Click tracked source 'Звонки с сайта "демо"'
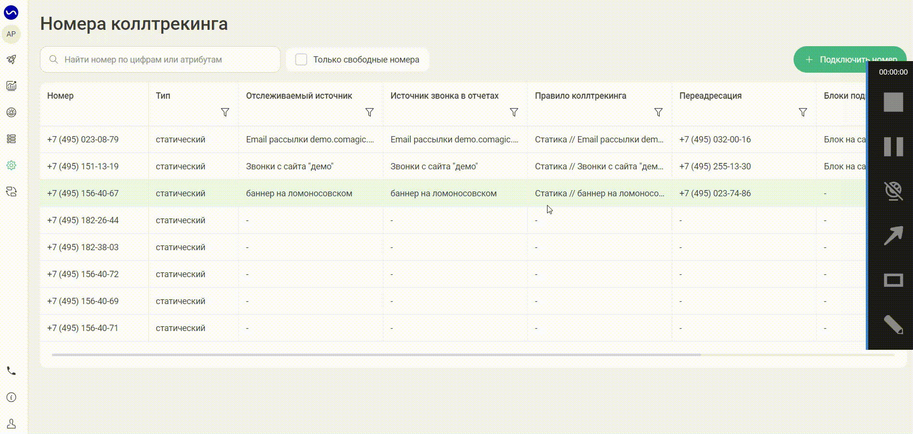913x434 pixels. point(290,166)
